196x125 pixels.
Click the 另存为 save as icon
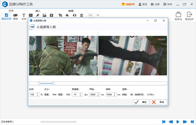pos(178,14)
